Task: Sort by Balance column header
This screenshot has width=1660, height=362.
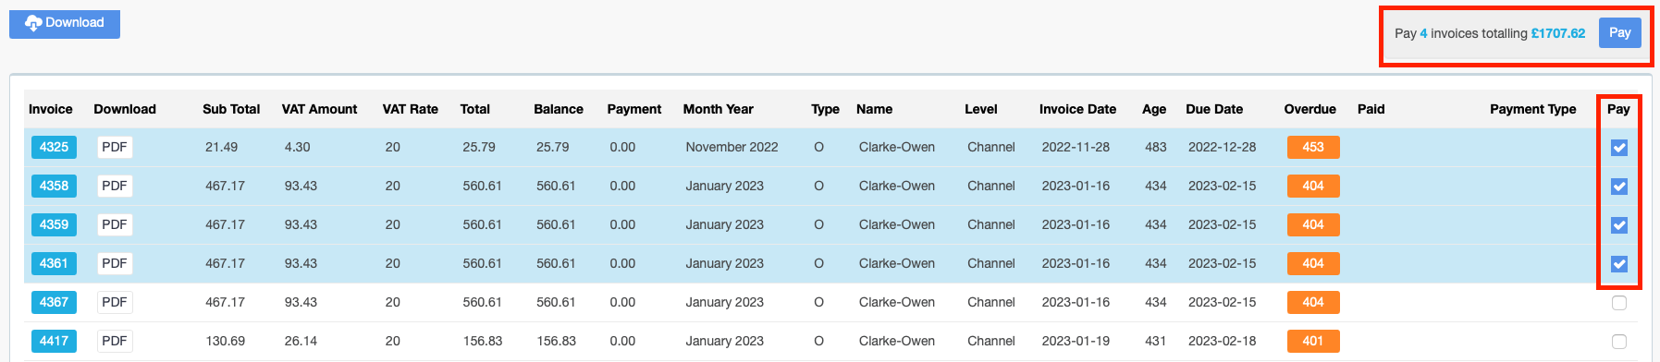Action: coord(559,109)
